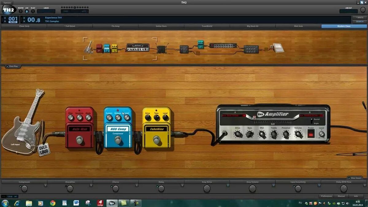Click the amplifier Drive knob
Viewport: 368px width, 207px height.
point(238,134)
